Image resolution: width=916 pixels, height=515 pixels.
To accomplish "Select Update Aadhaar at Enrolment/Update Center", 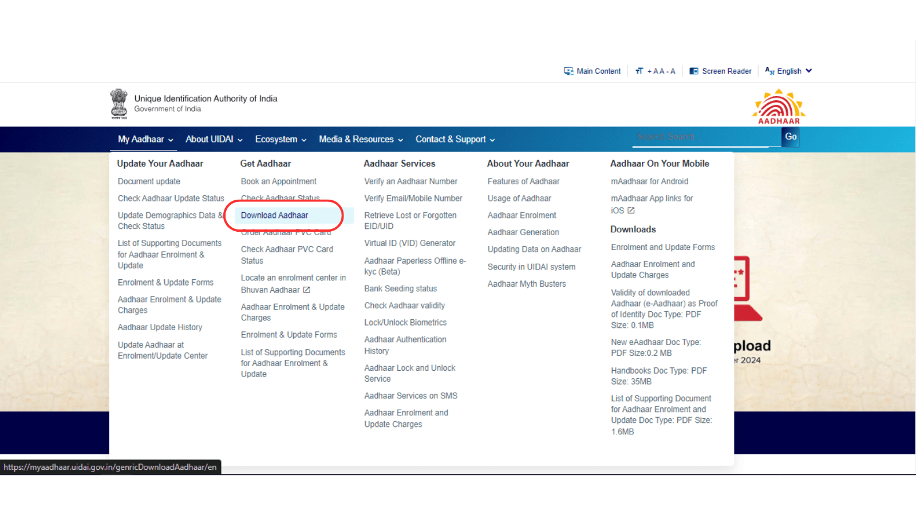I will (x=163, y=350).
